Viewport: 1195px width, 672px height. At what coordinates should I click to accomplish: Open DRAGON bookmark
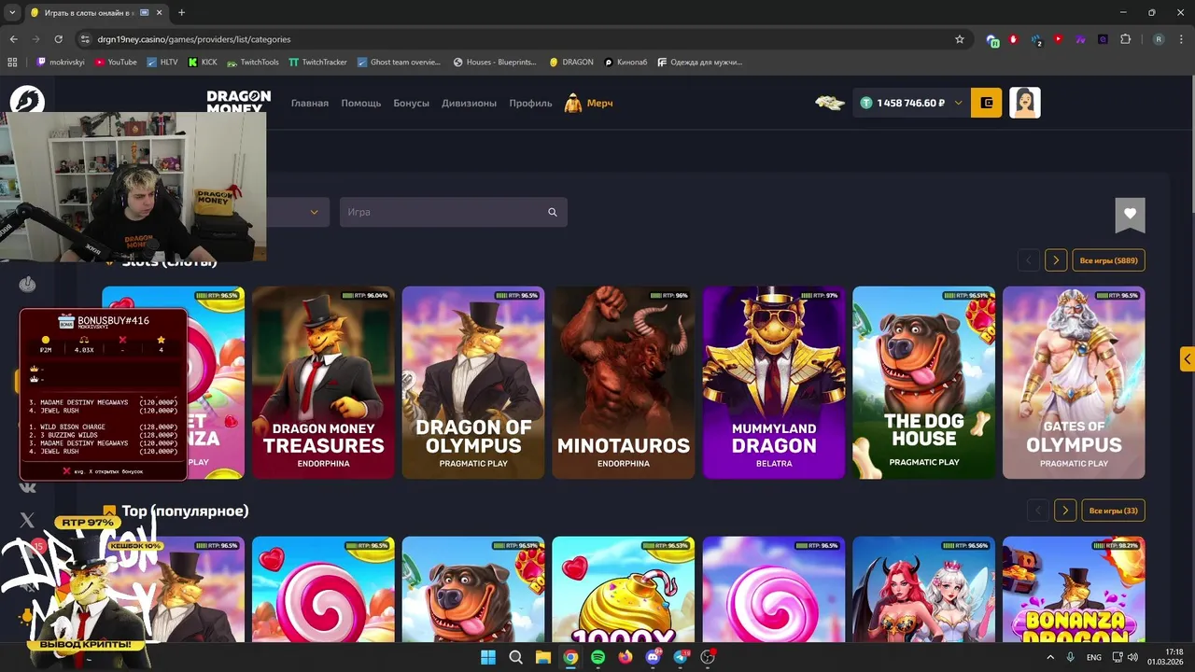571,63
